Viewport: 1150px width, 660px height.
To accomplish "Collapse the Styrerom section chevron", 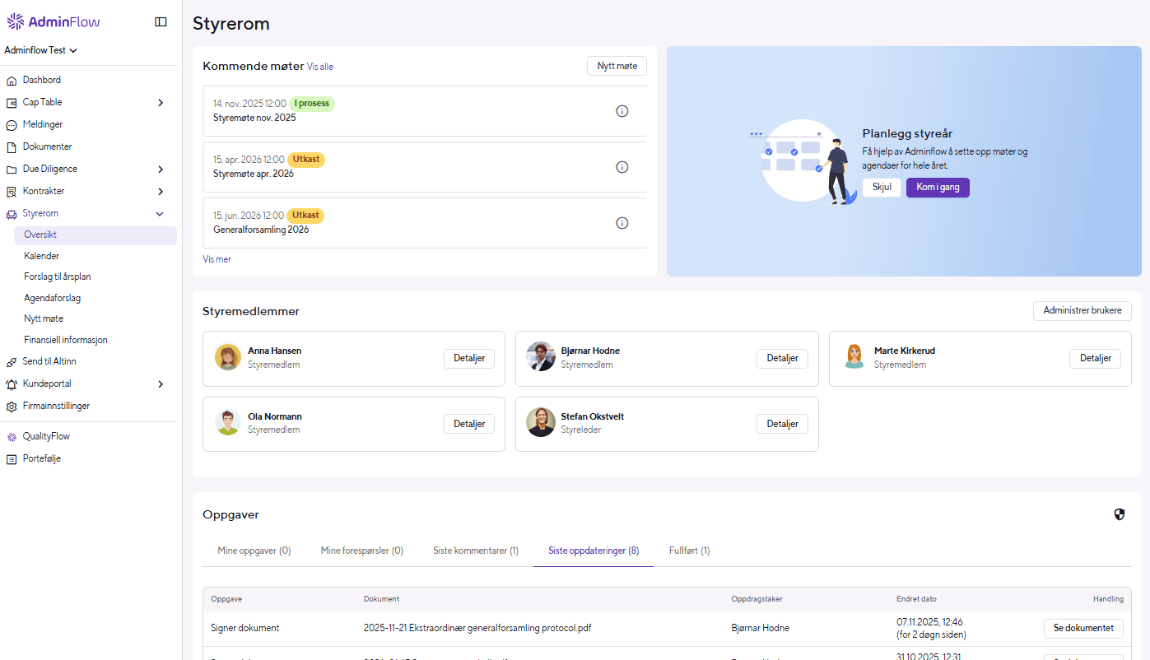I will (160, 213).
